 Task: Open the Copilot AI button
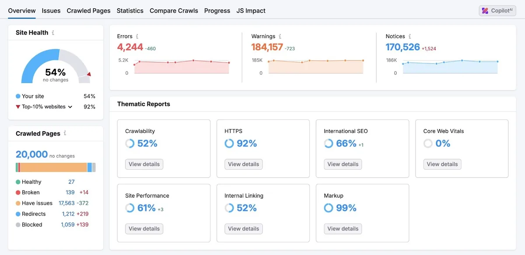click(x=497, y=11)
